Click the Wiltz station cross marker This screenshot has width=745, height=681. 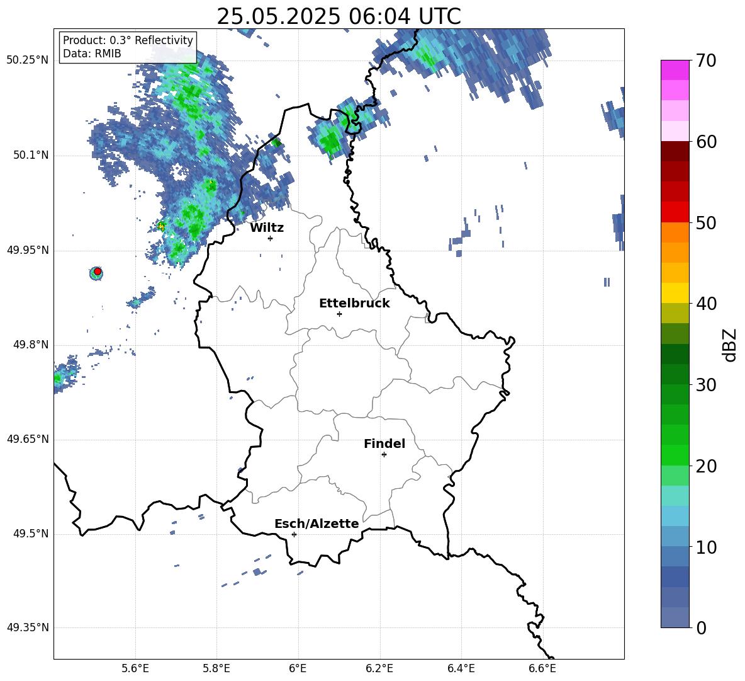[x=271, y=238]
